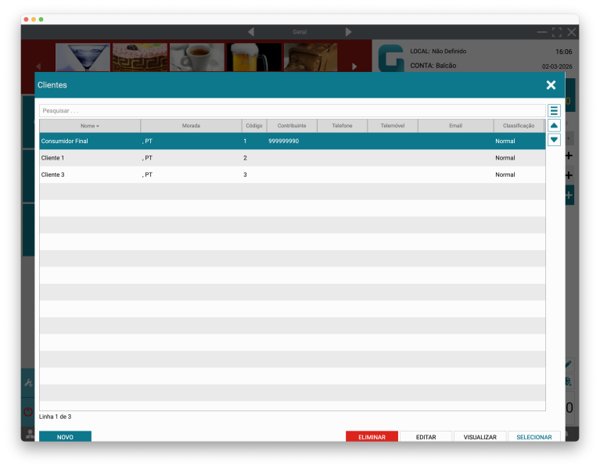This screenshot has width=600, height=469.
Task: Sort the list by the Nome column
Action: tap(90, 126)
